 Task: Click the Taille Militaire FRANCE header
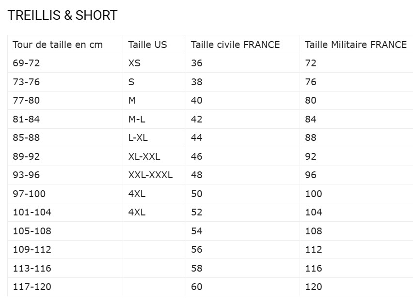(x=356, y=45)
